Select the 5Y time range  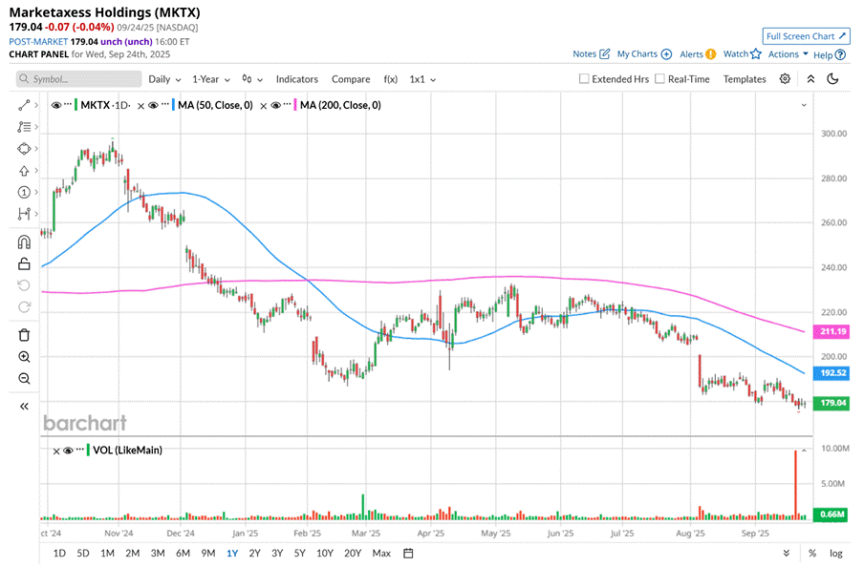[x=299, y=554]
